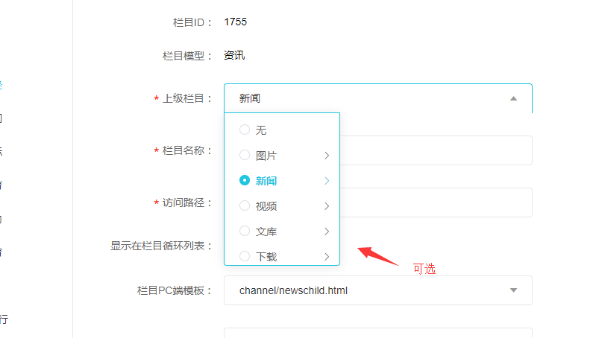This screenshot has width=596, height=338.
Task: Expand the 图片 submenu arrow
Action: 327,156
